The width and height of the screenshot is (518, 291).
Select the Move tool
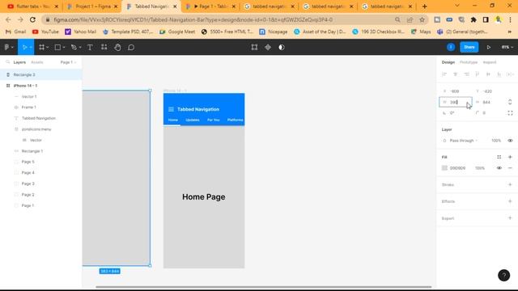pyautogui.click(x=24, y=47)
